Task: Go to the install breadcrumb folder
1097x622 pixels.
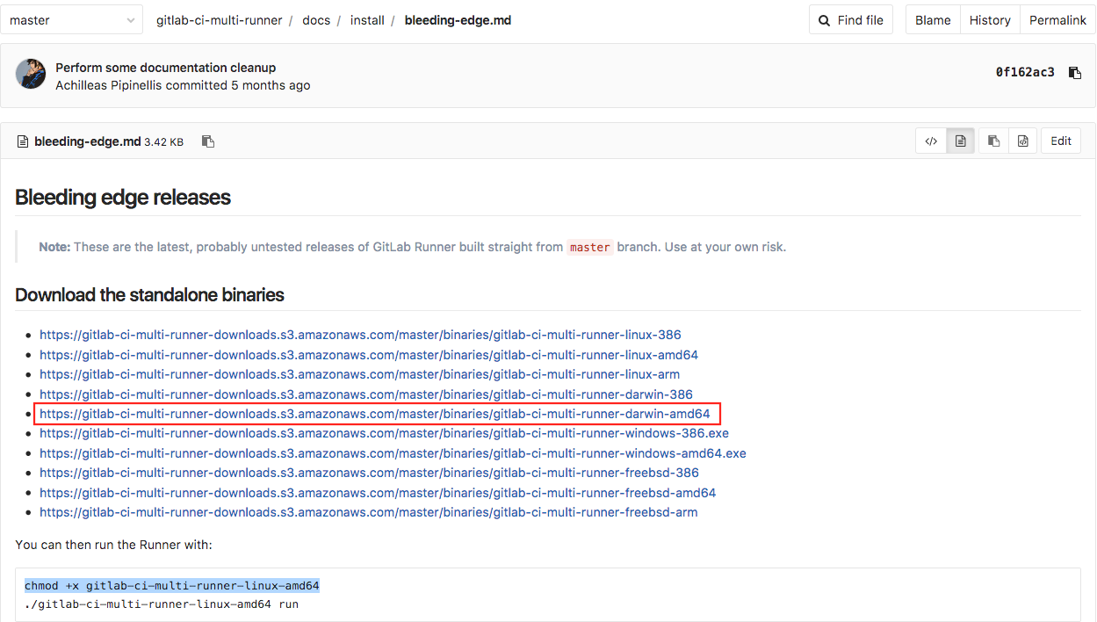Action: (367, 20)
